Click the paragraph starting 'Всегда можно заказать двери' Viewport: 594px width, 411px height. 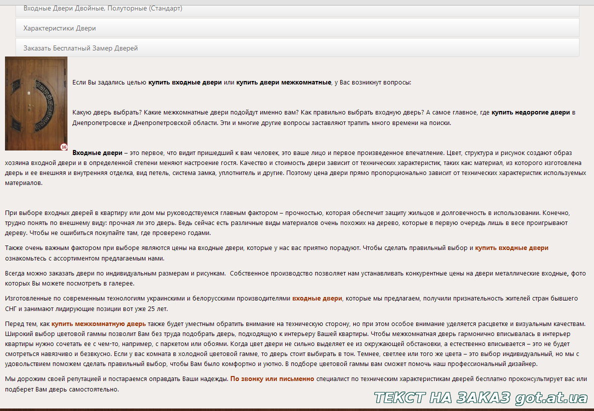295,278
